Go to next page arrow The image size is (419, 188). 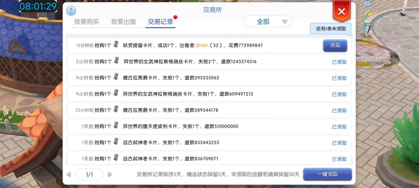(110, 174)
